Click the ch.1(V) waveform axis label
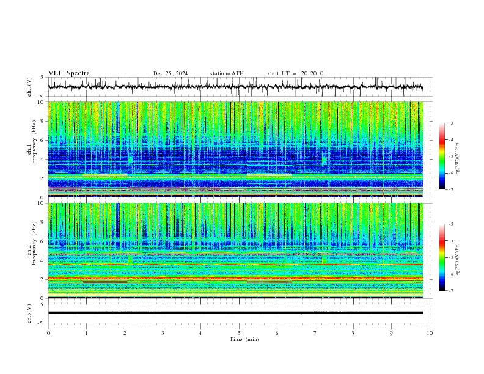 point(29,87)
